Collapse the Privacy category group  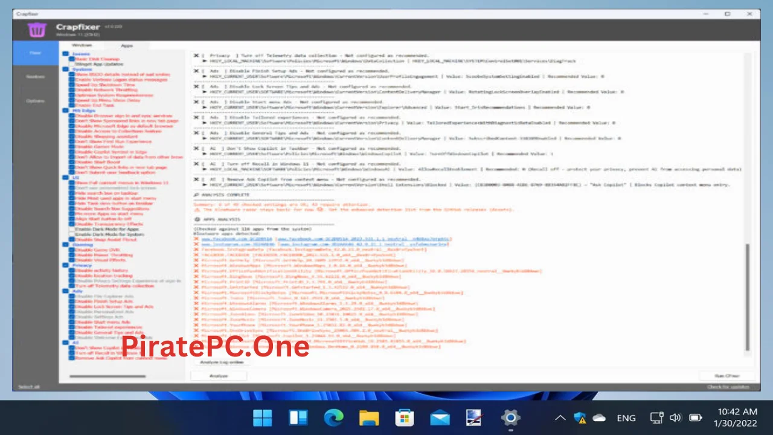(x=66, y=265)
